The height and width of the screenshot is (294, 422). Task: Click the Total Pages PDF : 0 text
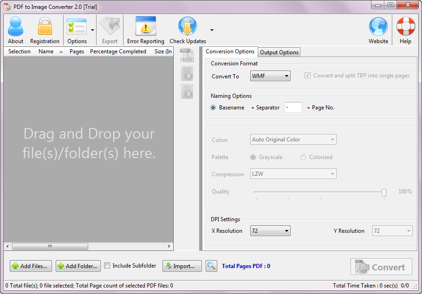[246, 266]
